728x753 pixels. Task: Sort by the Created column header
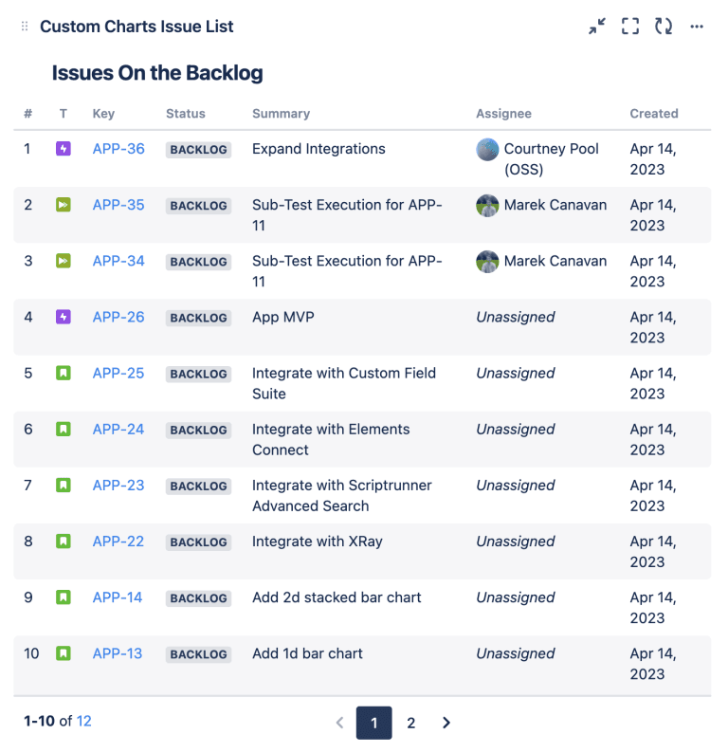click(654, 114)
